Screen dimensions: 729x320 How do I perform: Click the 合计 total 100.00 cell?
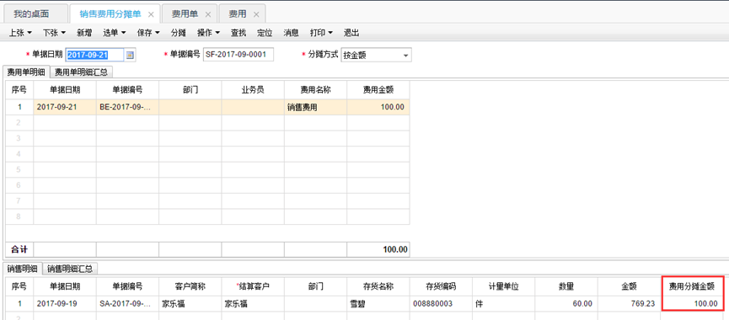tap(378, 249)
